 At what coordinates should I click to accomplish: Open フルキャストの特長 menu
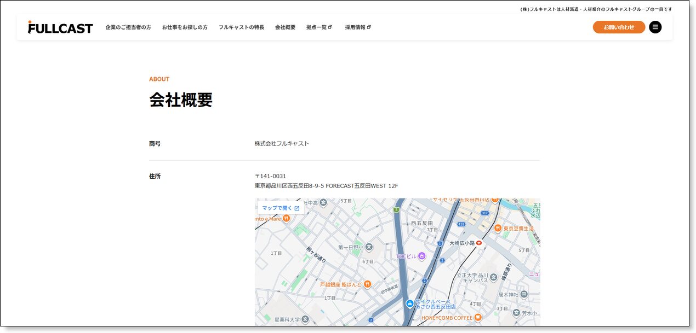tap(241, 27)
